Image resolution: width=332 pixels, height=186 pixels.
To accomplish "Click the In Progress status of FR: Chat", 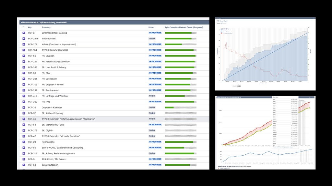I will pyautogui.click(x=155, y=73).
